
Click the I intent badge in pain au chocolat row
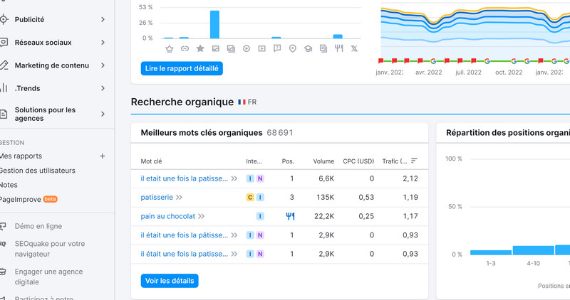[260, 216]
